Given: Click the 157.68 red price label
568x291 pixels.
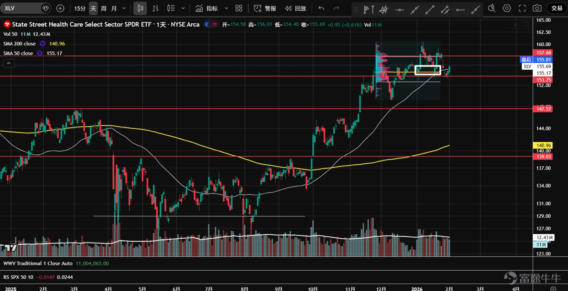Looking at the screenshot, I should 544,53.
